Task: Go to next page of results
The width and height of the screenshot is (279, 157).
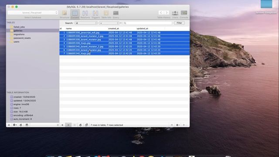Action: point(184,125)
